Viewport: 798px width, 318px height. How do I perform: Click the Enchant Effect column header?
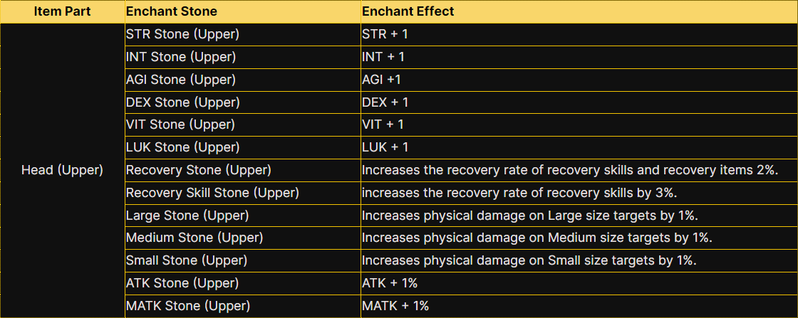pyautogui.click(x=408, y=11)
